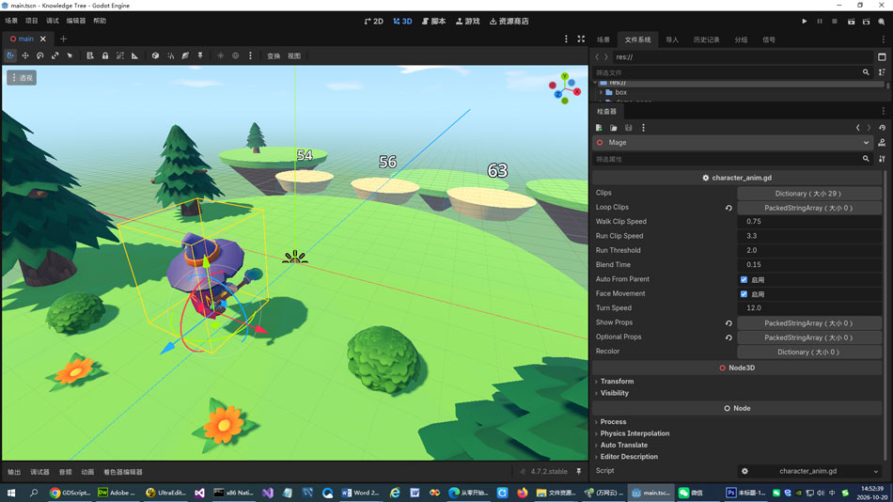Load existing resource folder icon in inspector
Viewport: 893px width, 502px height.
point(614,128)
